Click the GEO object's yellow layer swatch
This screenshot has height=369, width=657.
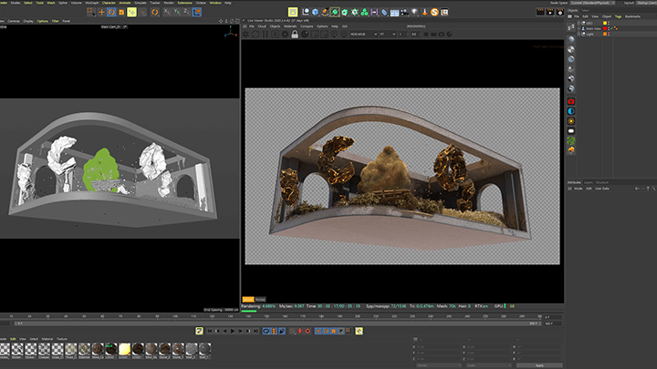tap(605, 23)
